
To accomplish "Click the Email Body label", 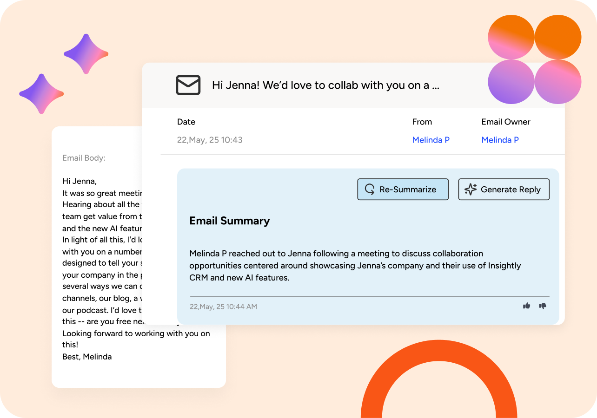I will pyautogui.click(x=84, y=158).
